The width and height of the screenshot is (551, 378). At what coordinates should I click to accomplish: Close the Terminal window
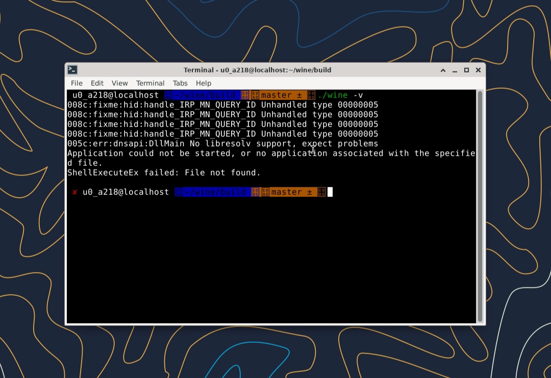click(478, 70)
